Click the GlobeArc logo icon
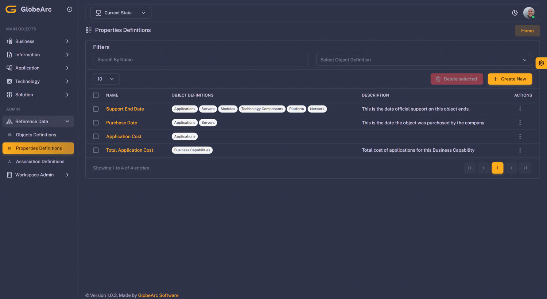This screenshot has height=299, width=547. coord(11,9)
